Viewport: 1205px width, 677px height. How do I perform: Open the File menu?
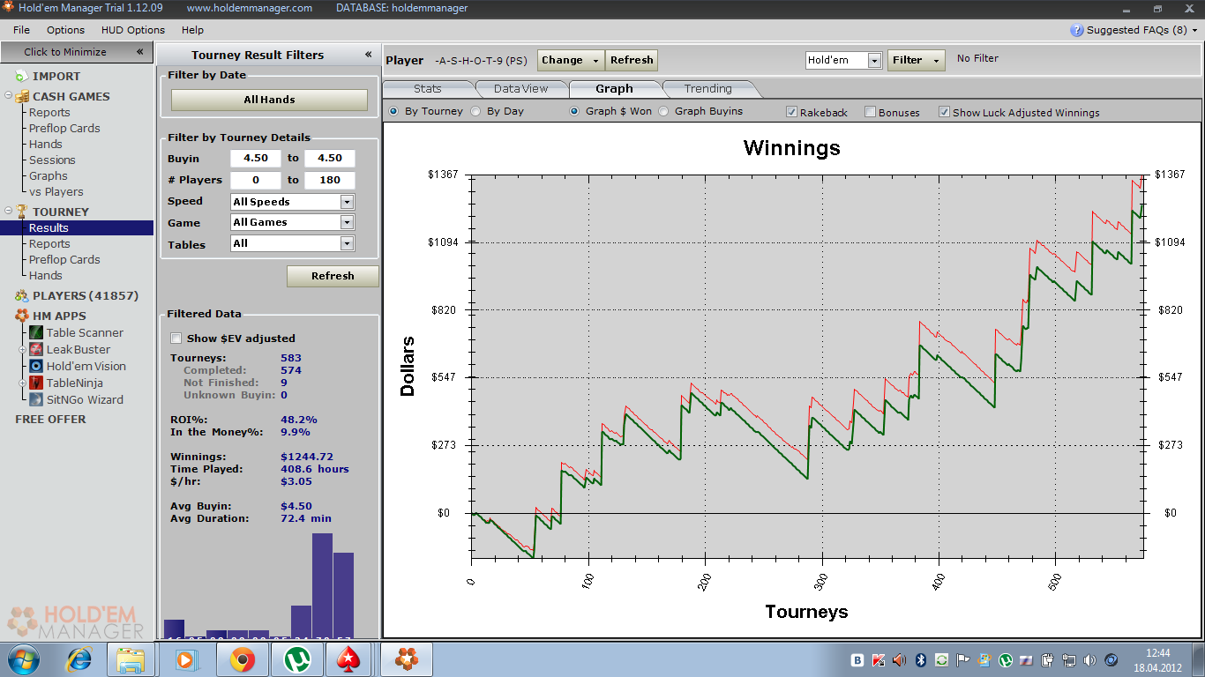tap(21, 30)
